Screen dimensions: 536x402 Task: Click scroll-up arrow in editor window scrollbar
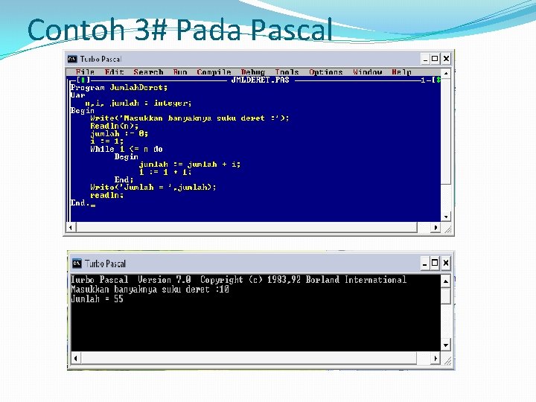click(446, 73)
